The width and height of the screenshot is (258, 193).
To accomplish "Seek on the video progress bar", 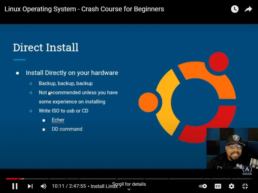I will click(129, 179).
